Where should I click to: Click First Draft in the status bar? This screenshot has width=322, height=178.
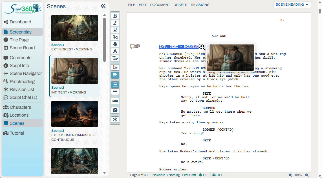pyautogui.click(x=189, y=175)
